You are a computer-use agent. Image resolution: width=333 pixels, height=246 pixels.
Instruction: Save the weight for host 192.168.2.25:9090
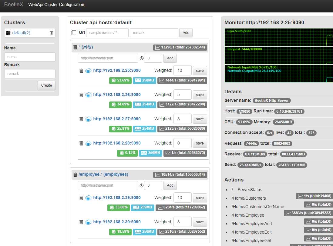[x=200, y=71]
